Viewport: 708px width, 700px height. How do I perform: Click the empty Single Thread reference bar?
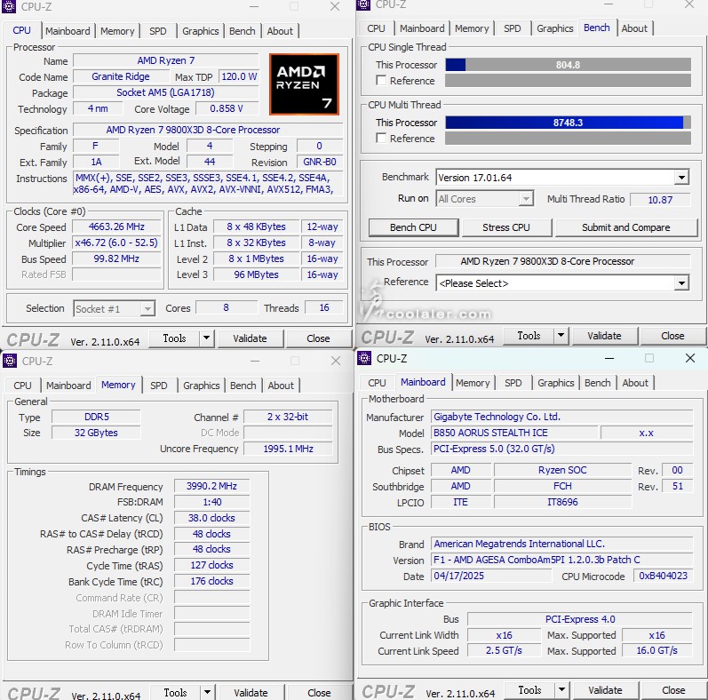[568, 80]
